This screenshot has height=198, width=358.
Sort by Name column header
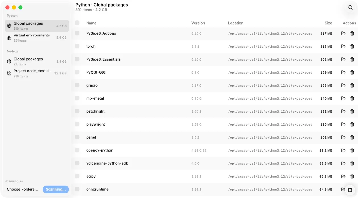point(91,23)
